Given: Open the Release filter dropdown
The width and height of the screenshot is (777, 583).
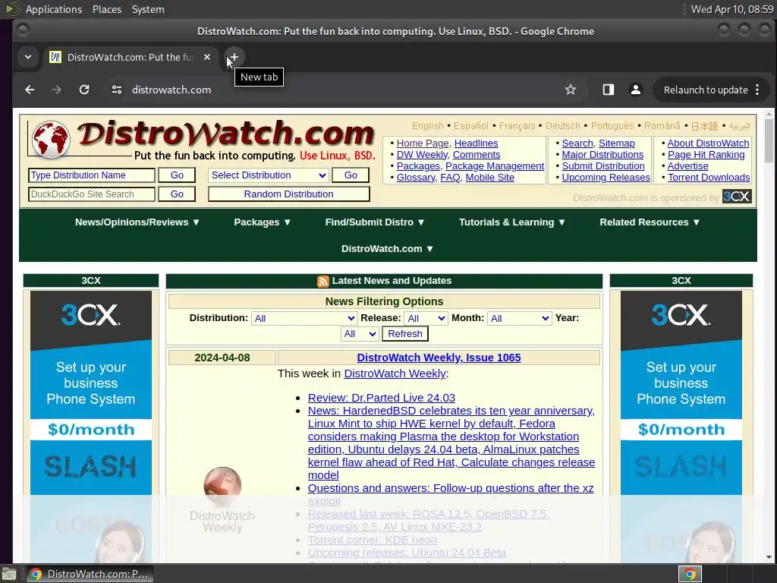Looking at the screenshot, I should pyautogui.click(x=426, y=318).
